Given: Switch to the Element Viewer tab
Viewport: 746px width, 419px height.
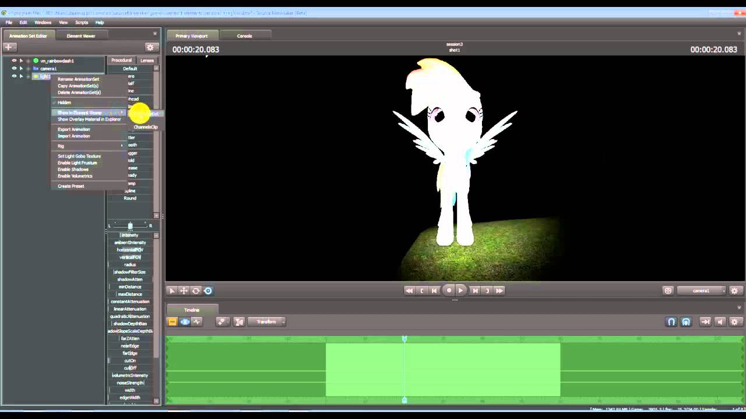Looking at the screenshot, I should [x=81, y=36].
